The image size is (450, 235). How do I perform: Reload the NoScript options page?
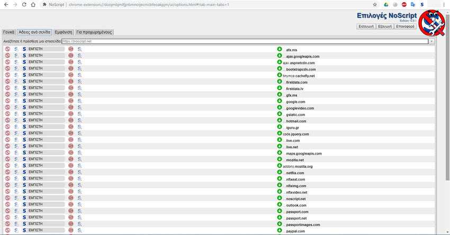point(24,5)
